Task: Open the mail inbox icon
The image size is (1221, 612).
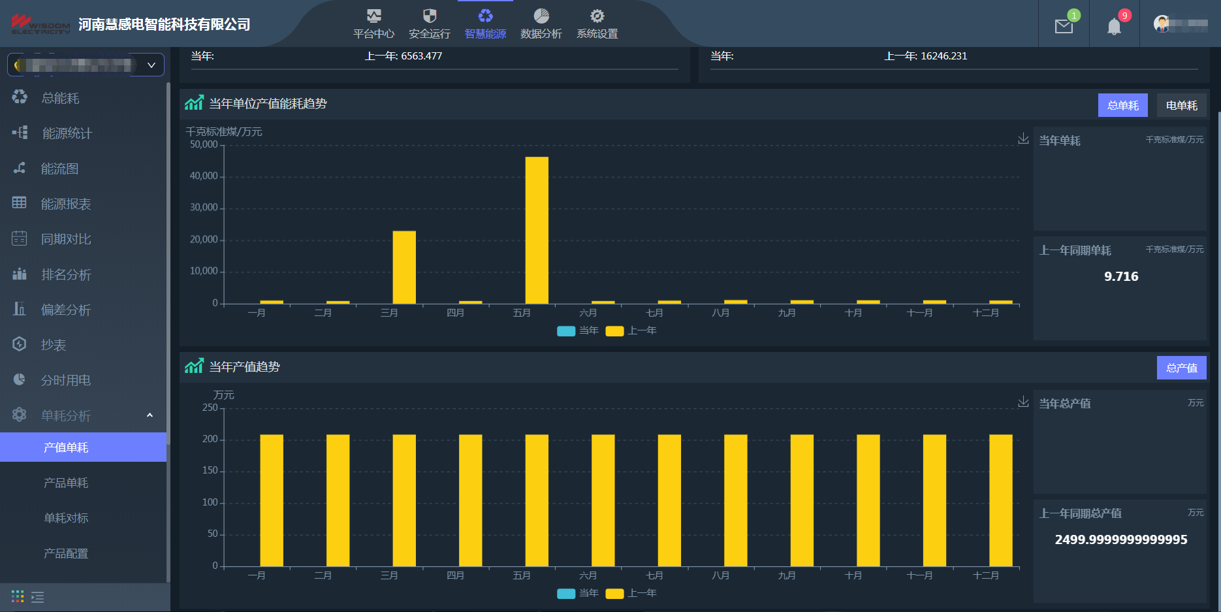Action: click(x=1064, y=26)
